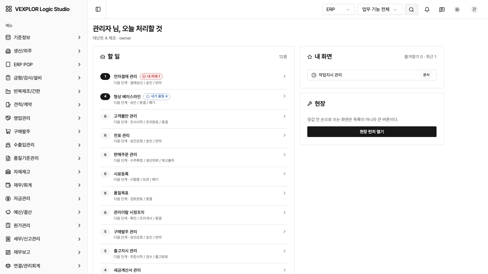Select the 시료등록 task text
The height and width of the screenshot is (274, 488).
tap(121, 174)
